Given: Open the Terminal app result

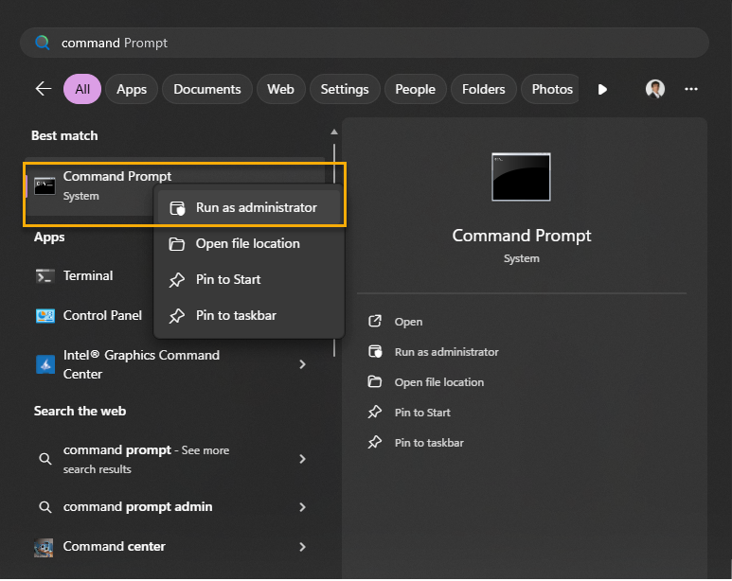Looking at the screenshot, I should (89, 276).
